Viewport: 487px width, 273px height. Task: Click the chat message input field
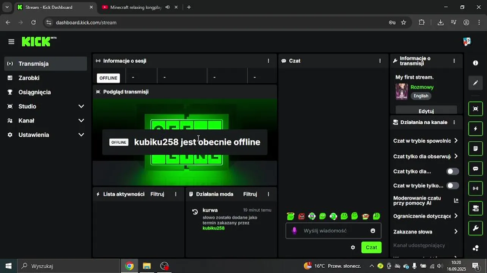click(333, 231)
